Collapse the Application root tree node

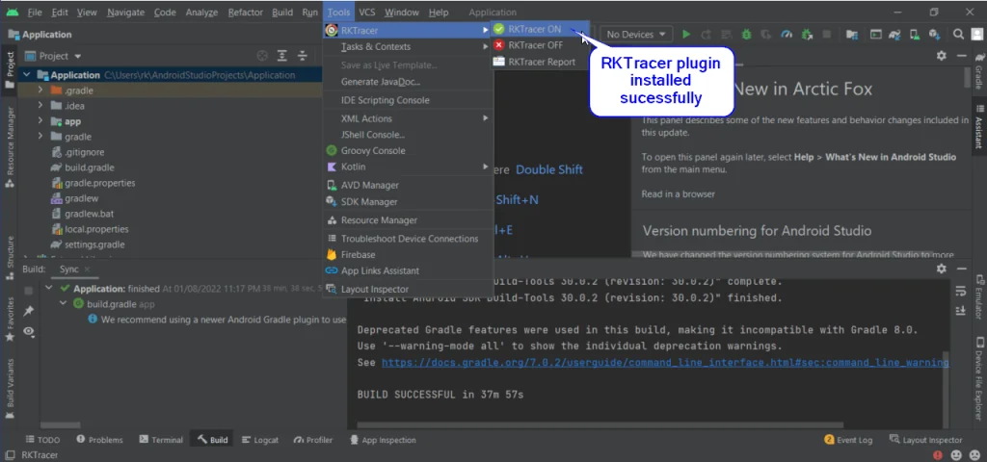point(26,75)
